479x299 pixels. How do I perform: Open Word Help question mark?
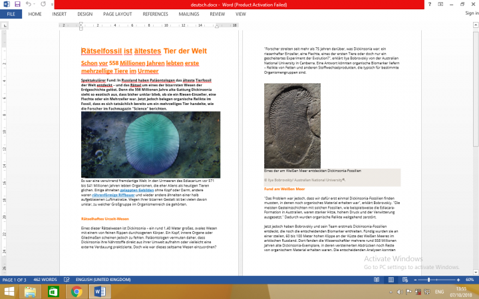(430, 4)
